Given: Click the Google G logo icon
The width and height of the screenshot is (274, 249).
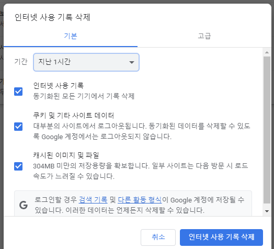Looking at the screenshot, I should coord(24,205).
